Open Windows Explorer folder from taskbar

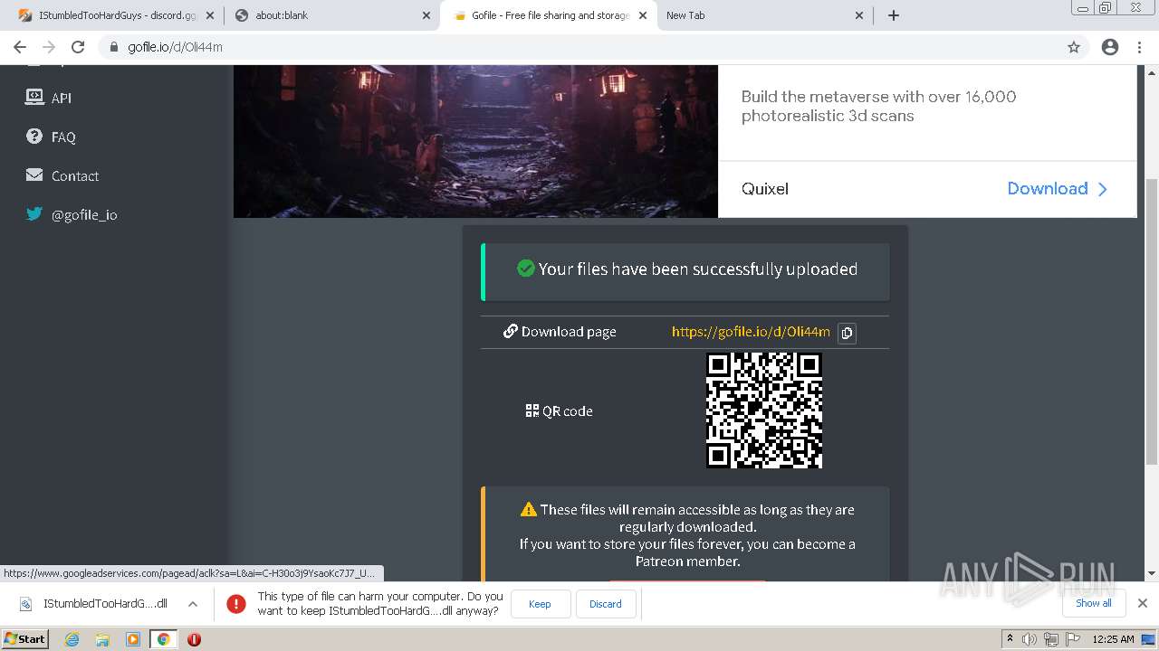102,639
